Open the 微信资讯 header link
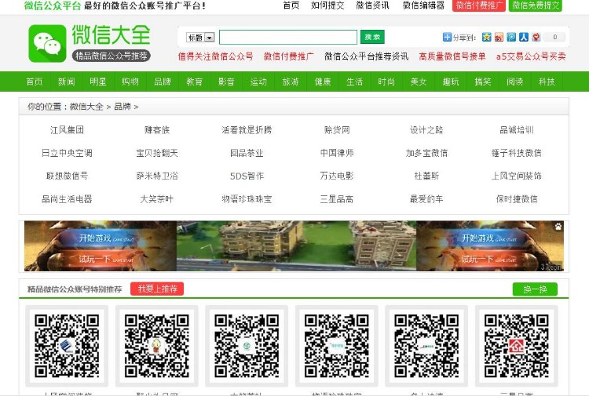The height and width of the screenshot is (396, 589). 372,5
